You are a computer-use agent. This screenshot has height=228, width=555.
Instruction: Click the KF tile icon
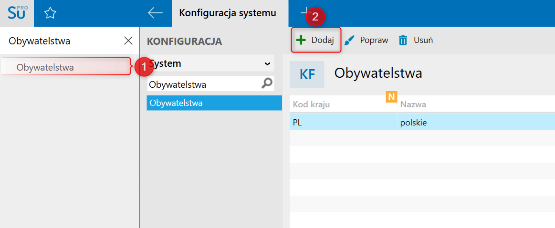coord(306,74)
